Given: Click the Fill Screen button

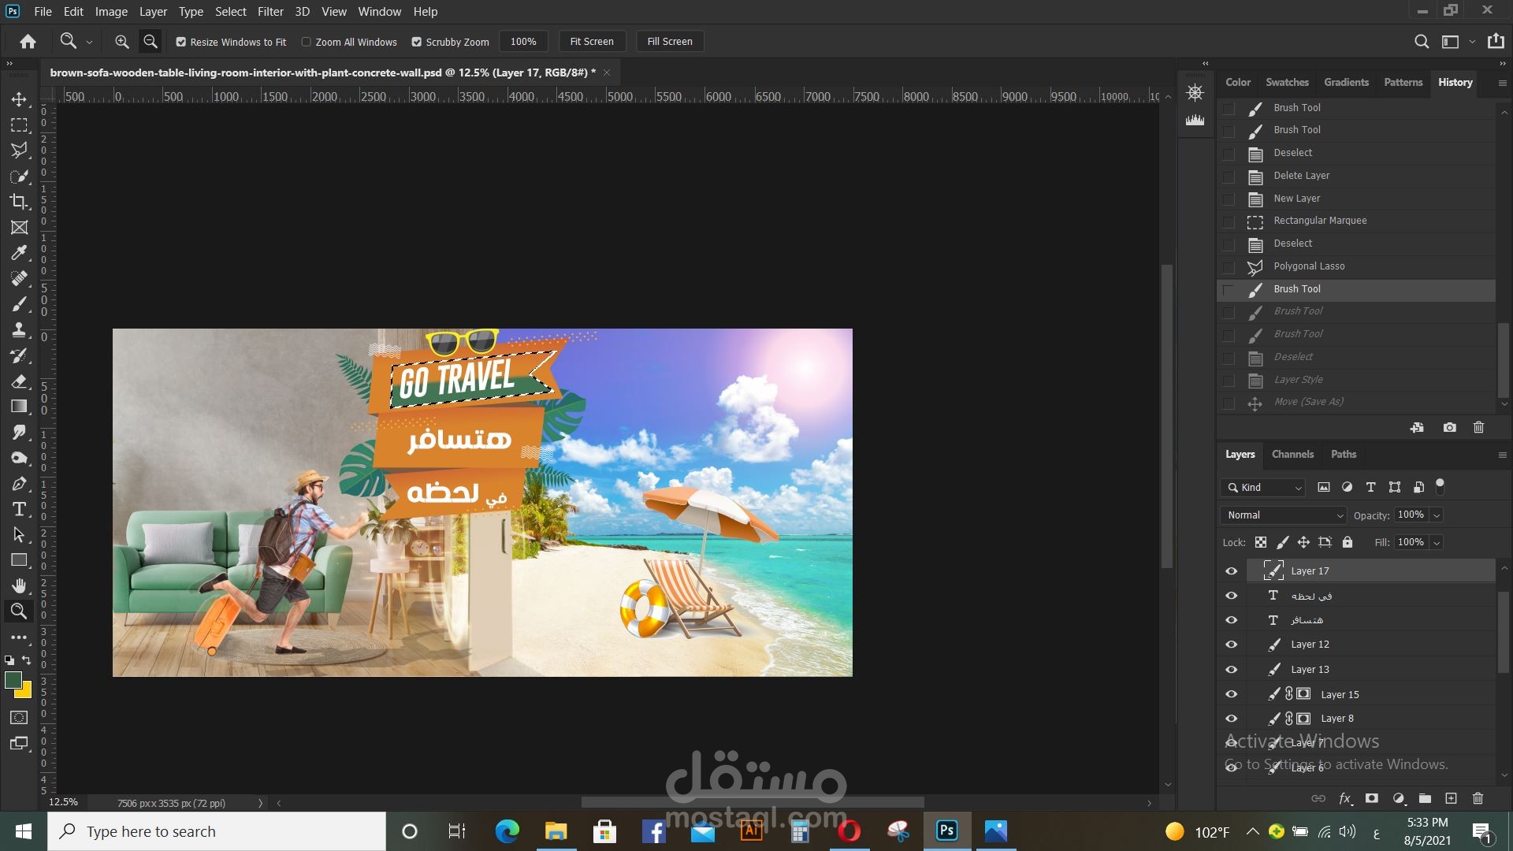Looking at the screenshot, I should [x=669, y=42].
